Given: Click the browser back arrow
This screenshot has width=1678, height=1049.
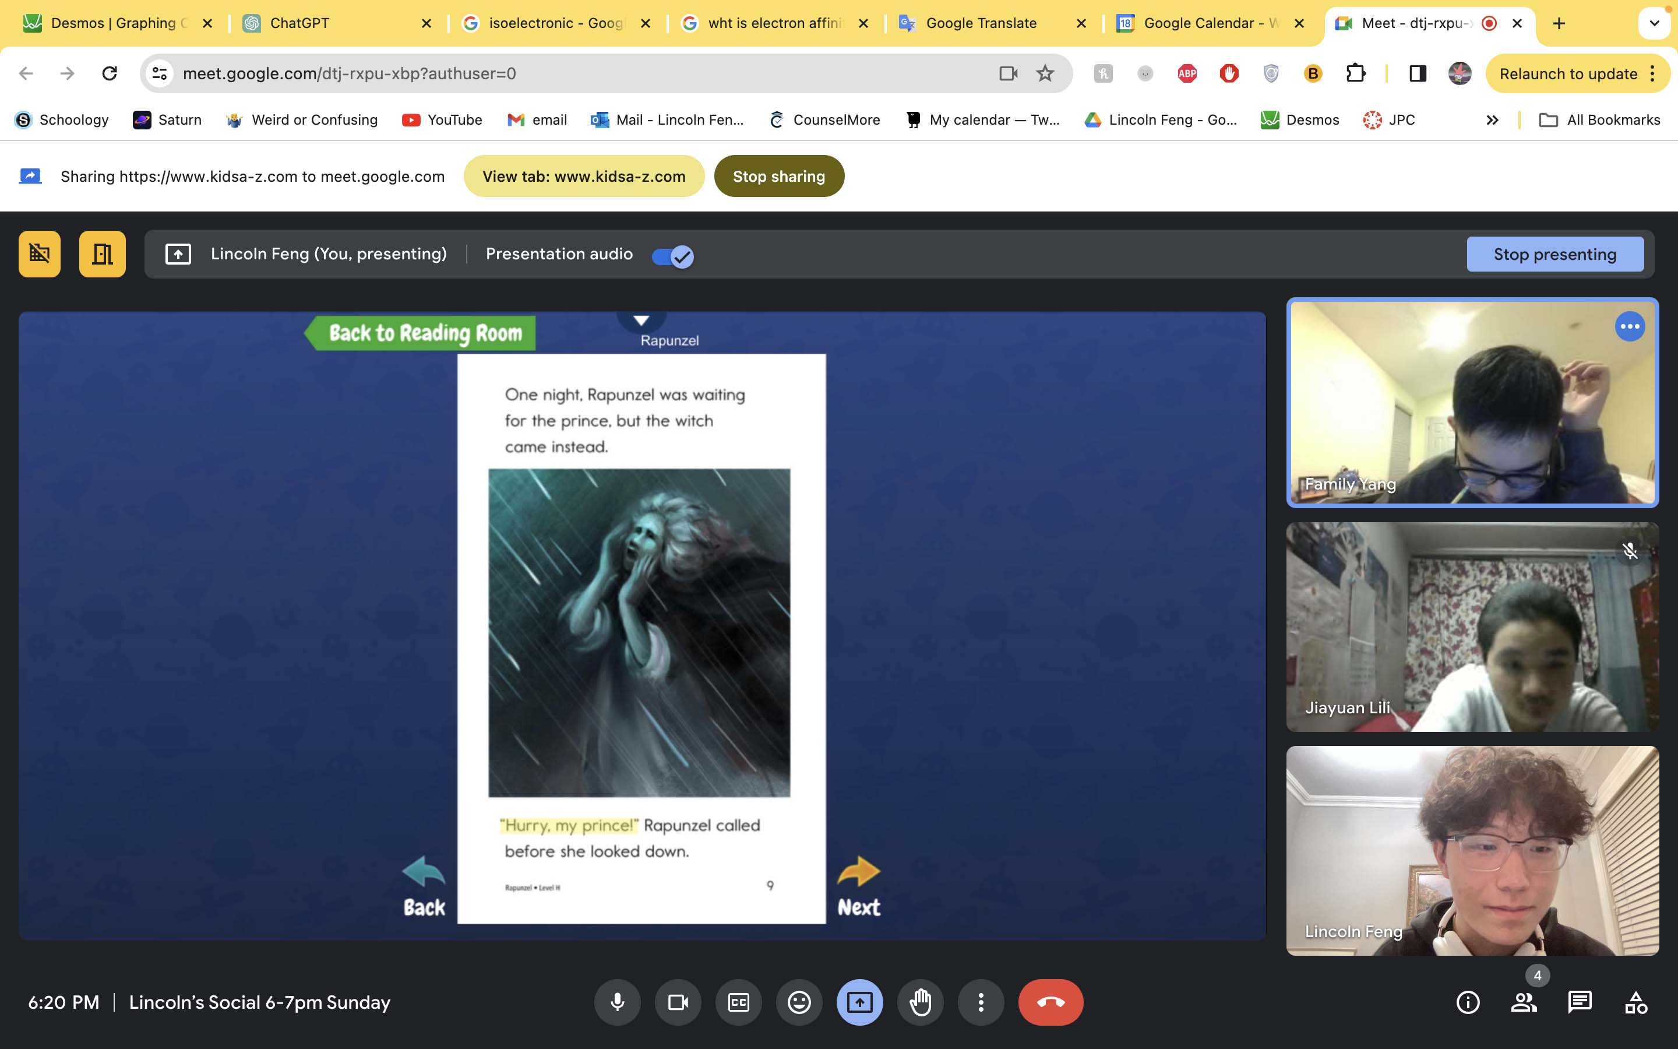Looking at the screenshot, I should coord(26,73).
